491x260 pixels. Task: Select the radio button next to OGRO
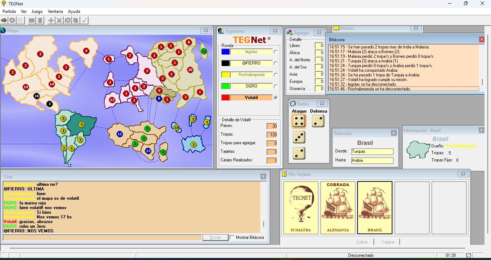coord(276,86)
